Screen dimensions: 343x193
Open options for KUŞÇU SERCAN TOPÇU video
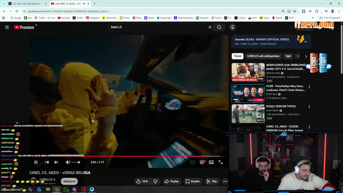coord(309,107)
